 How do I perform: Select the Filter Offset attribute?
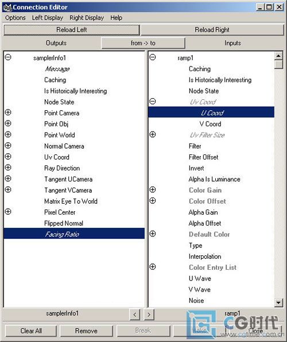[203, 157]
